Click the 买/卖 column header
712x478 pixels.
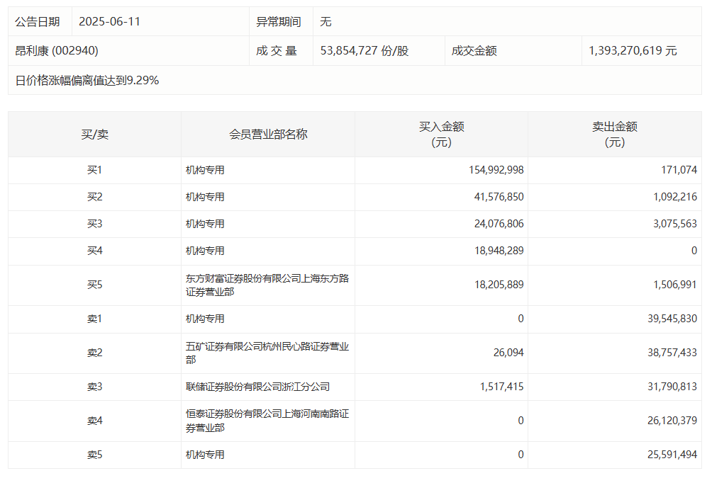click(94, 134)
